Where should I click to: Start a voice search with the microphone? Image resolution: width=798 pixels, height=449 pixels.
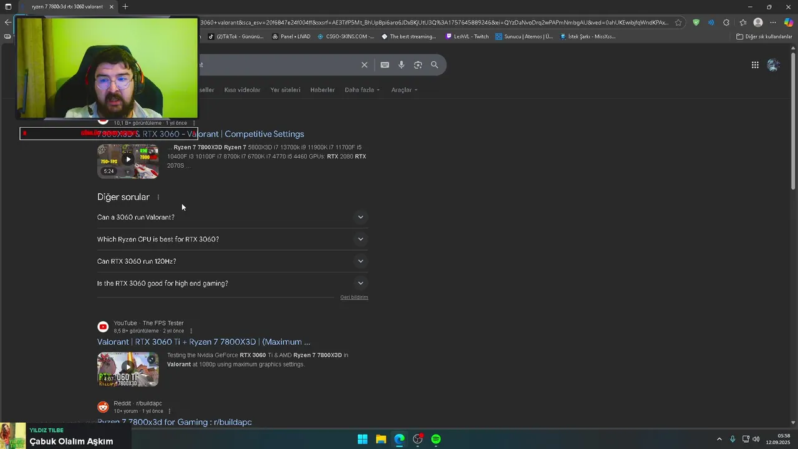(401, 65)
